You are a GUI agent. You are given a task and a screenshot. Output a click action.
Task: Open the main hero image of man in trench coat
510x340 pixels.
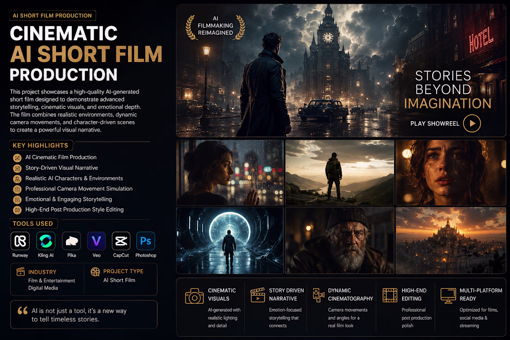point(341,71)
